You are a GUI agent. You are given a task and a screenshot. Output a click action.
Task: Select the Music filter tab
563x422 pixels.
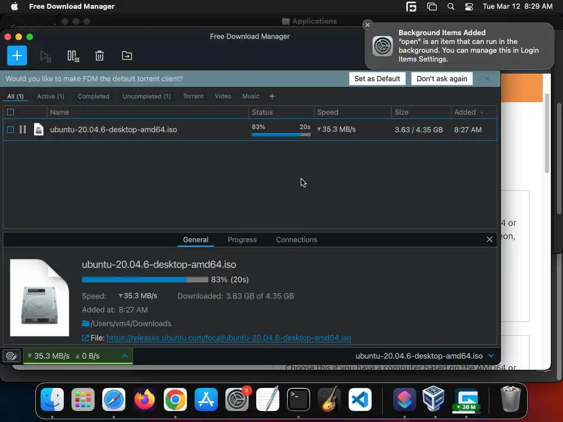click(251, 96)
